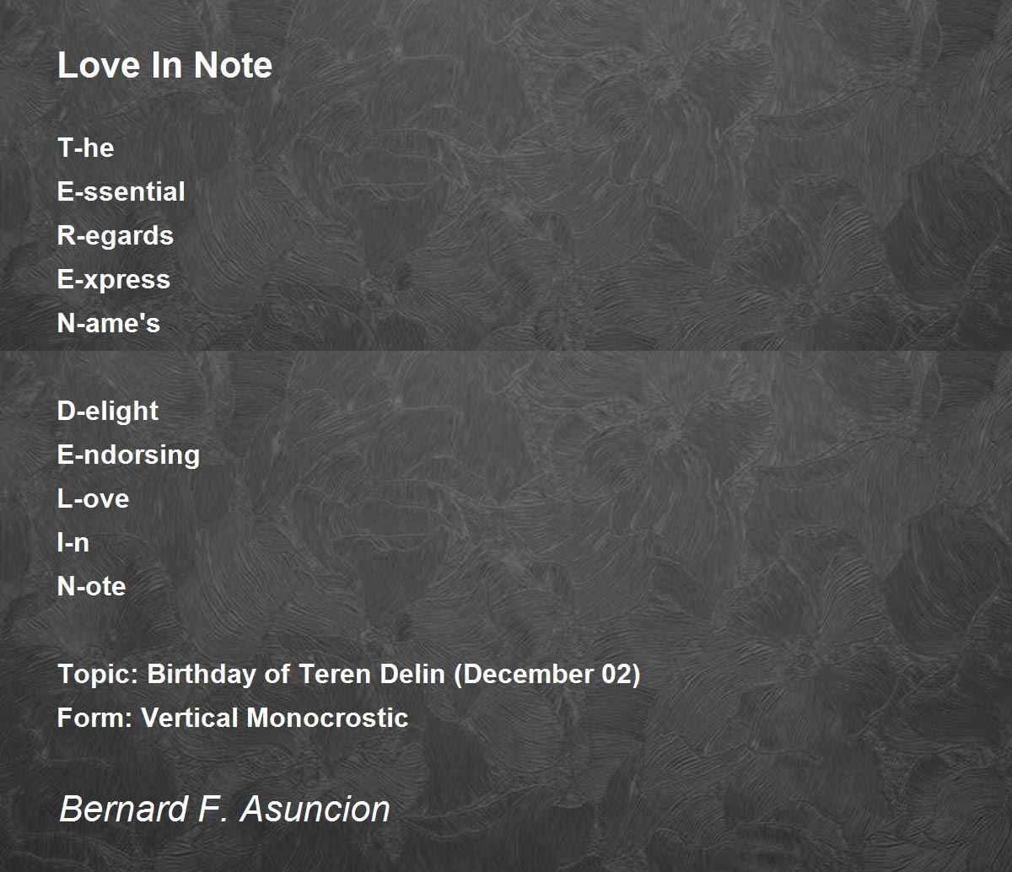Click the E-xpress line
This screenshot has width=1012, height=872.
tap(114, 279)
